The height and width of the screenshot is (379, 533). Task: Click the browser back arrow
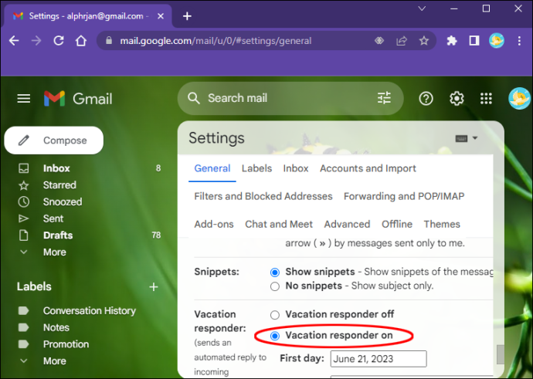click(14, 41)
